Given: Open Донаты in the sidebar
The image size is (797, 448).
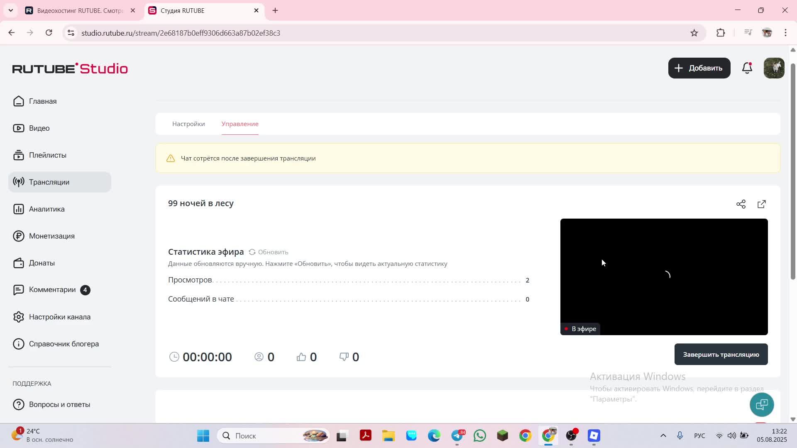Looking at the screenshot, I should pos(42,263).
